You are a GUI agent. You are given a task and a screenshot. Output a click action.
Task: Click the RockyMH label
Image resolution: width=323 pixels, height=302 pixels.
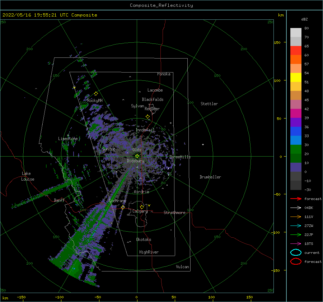[95, 101]
